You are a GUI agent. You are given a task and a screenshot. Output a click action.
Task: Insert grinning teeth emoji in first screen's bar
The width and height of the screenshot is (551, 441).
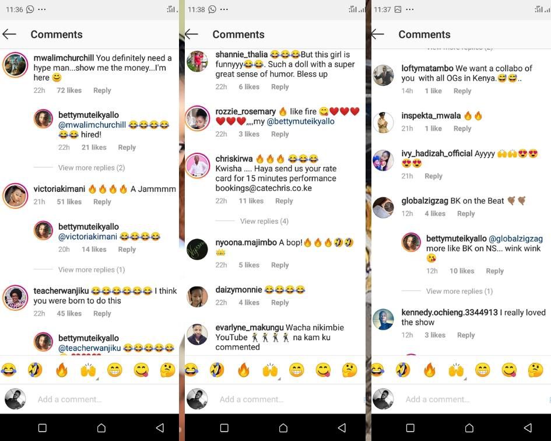tap(114, 370)
